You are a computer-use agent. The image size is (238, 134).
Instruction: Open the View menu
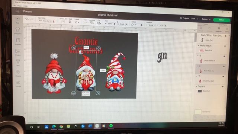point(19,6)
